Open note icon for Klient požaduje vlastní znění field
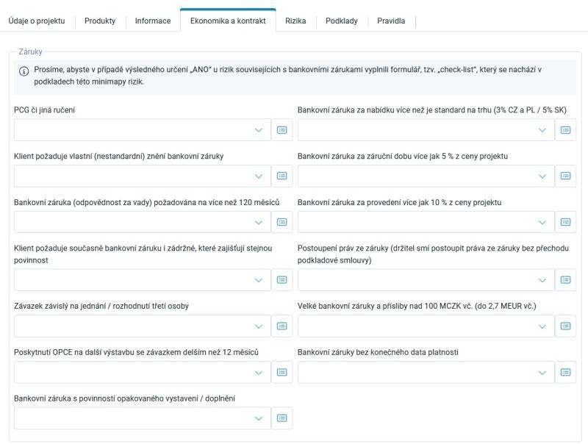 [282, 176]
